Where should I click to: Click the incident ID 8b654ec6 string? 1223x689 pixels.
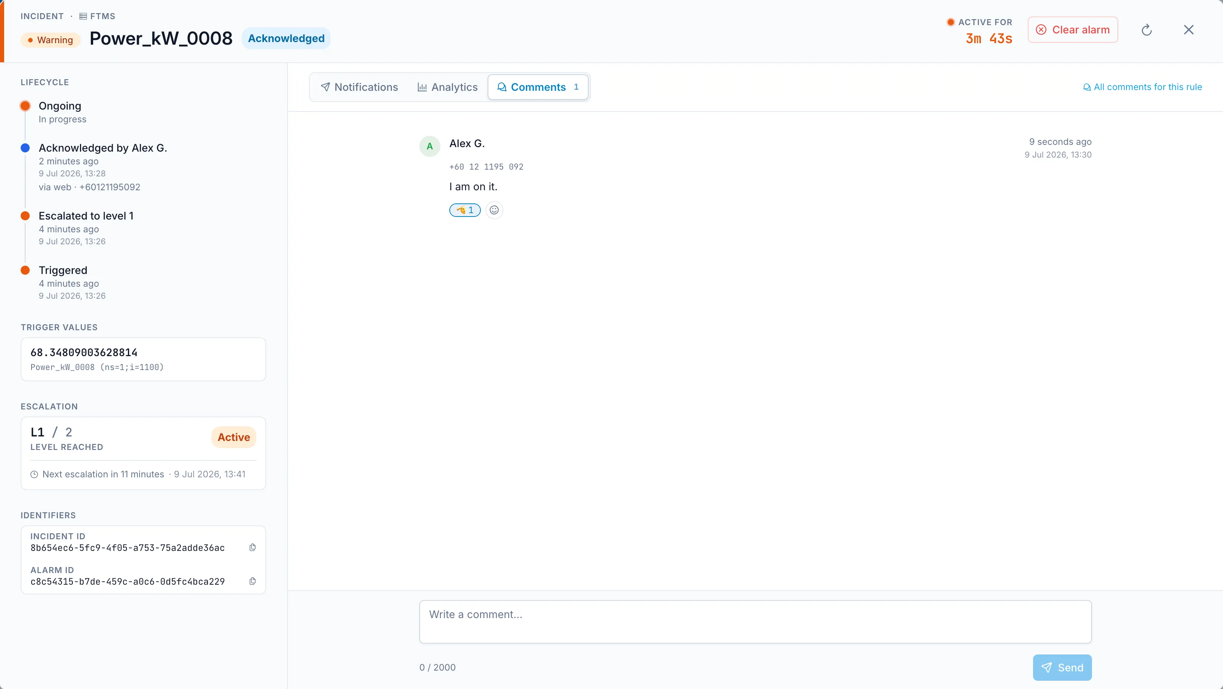[x=127, y=548]
